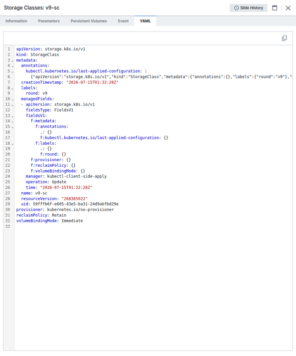Fold the fieldsV1 block on line 13
The image size is (296, 356).
point(12,116)
